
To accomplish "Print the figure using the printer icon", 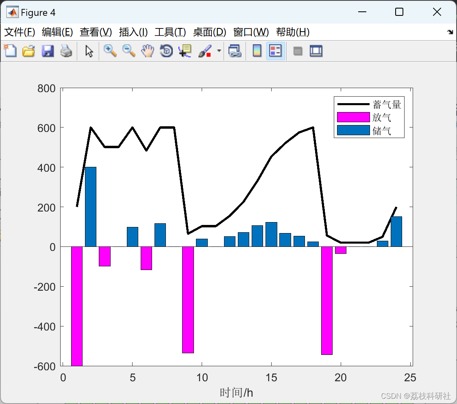I will click(66, 51).
